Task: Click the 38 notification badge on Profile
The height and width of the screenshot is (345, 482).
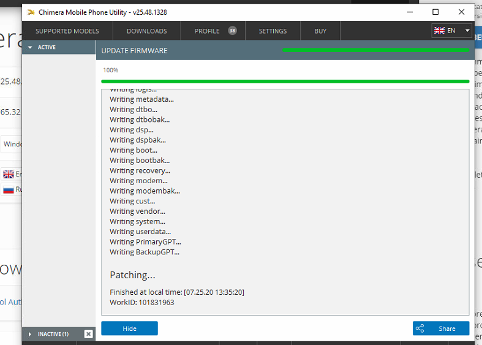Action: 232,31
